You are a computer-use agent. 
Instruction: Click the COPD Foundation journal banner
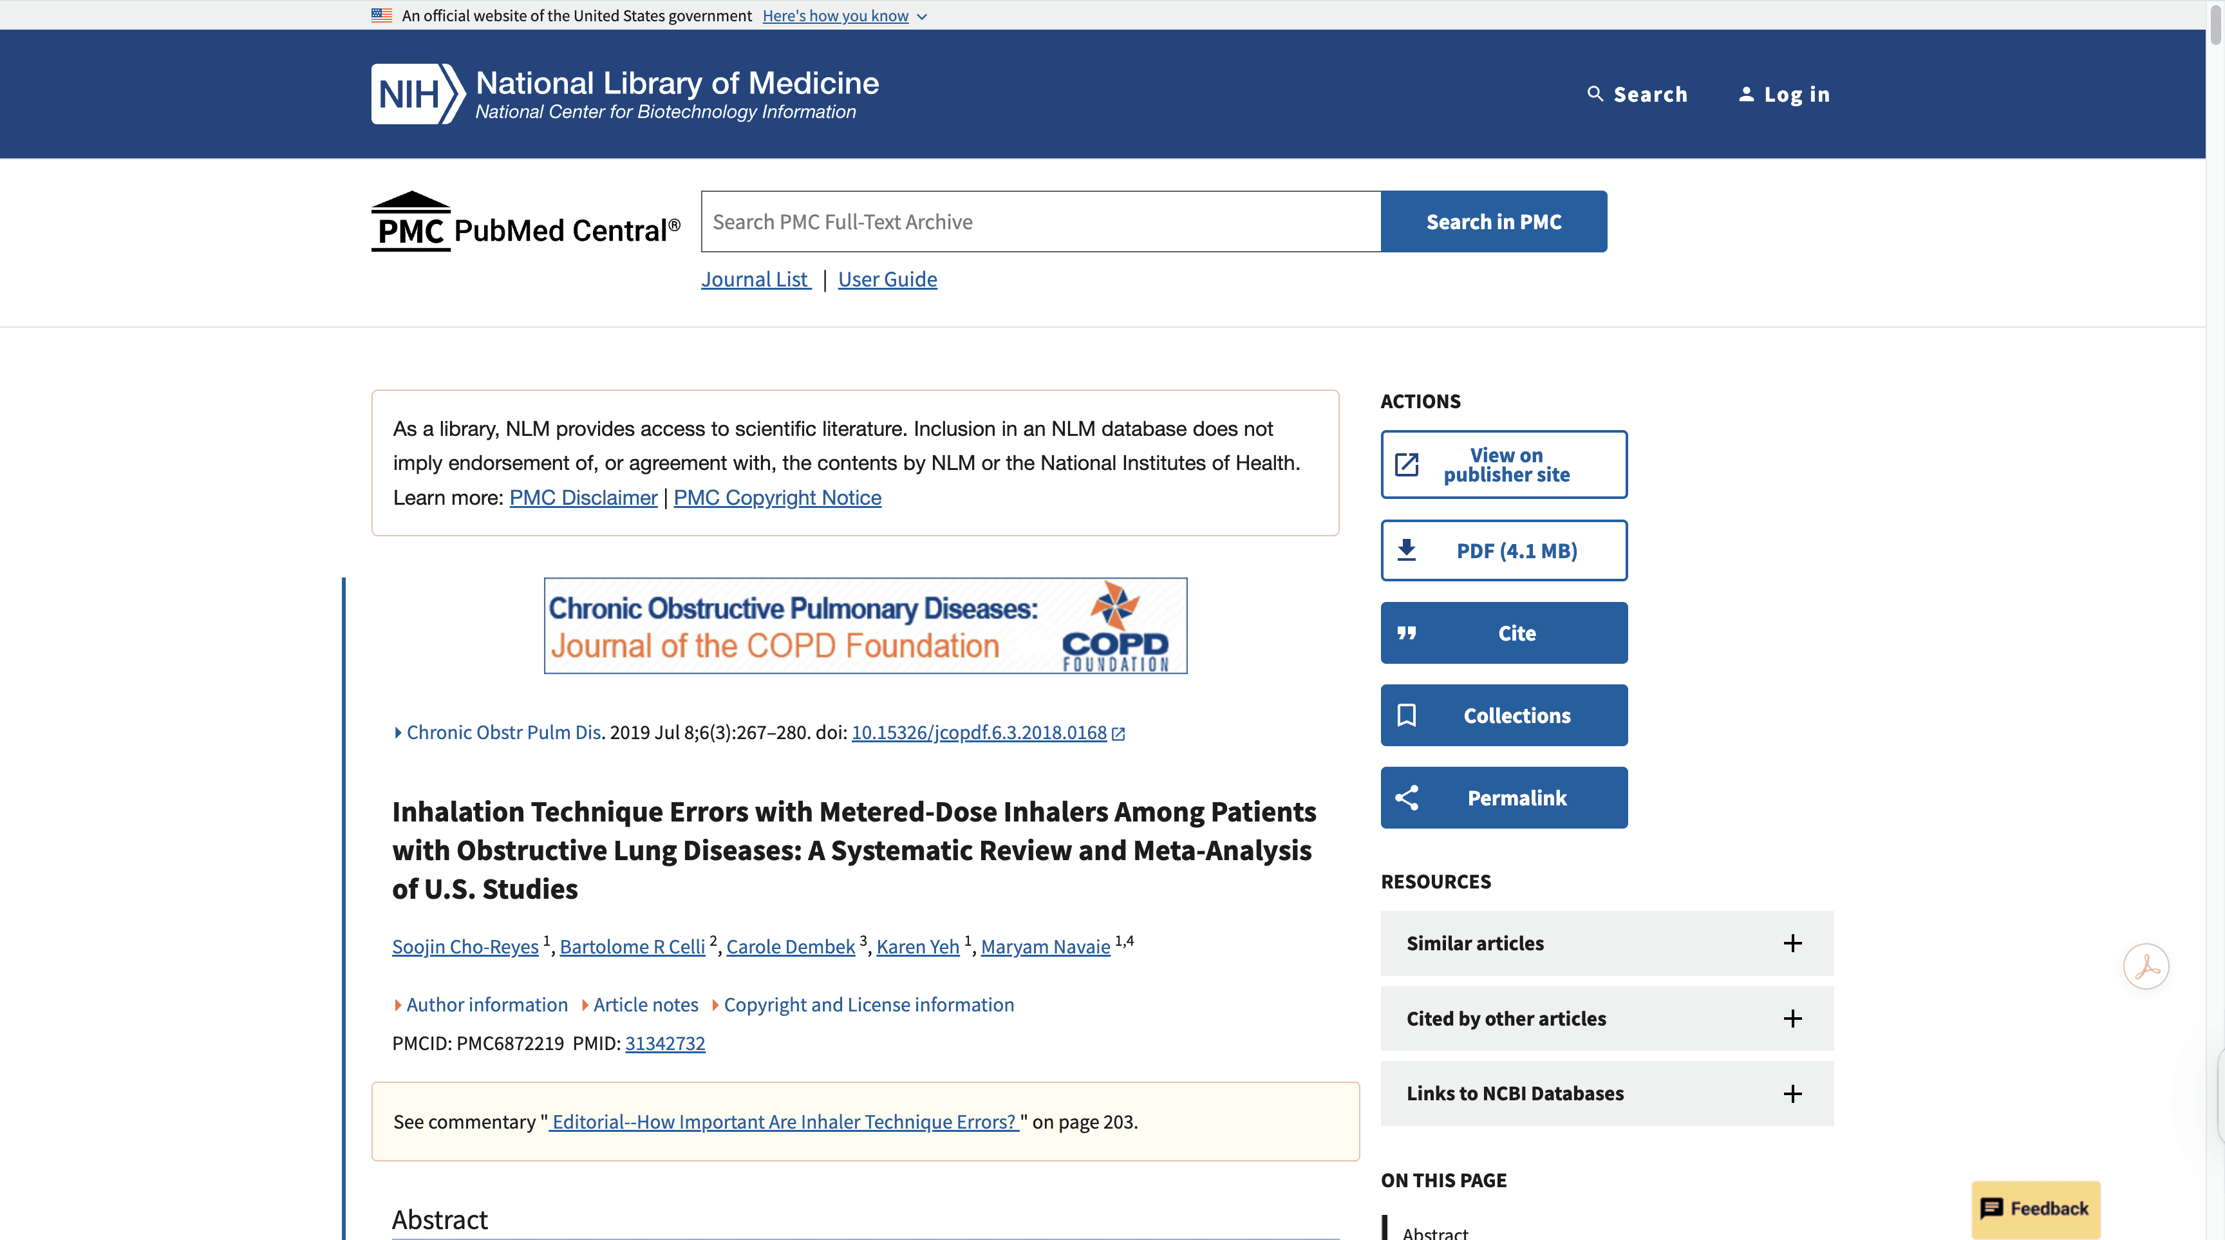(865, 626)
